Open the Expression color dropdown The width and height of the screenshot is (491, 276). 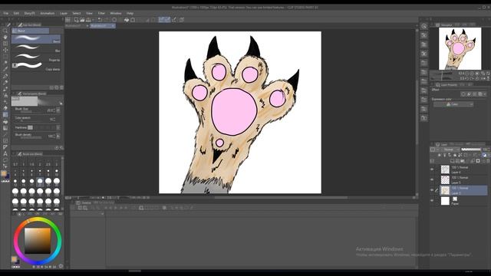click(x=453, y=104)
